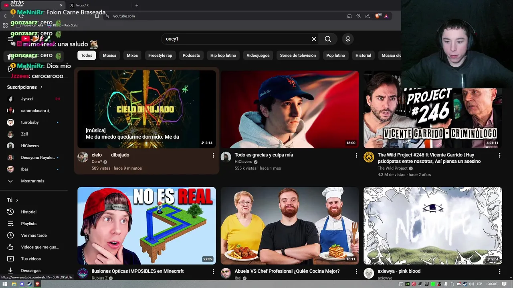Expand Suscripciones section arrow
This screenshot has height=288, width=513.
[x=41, y=87]
